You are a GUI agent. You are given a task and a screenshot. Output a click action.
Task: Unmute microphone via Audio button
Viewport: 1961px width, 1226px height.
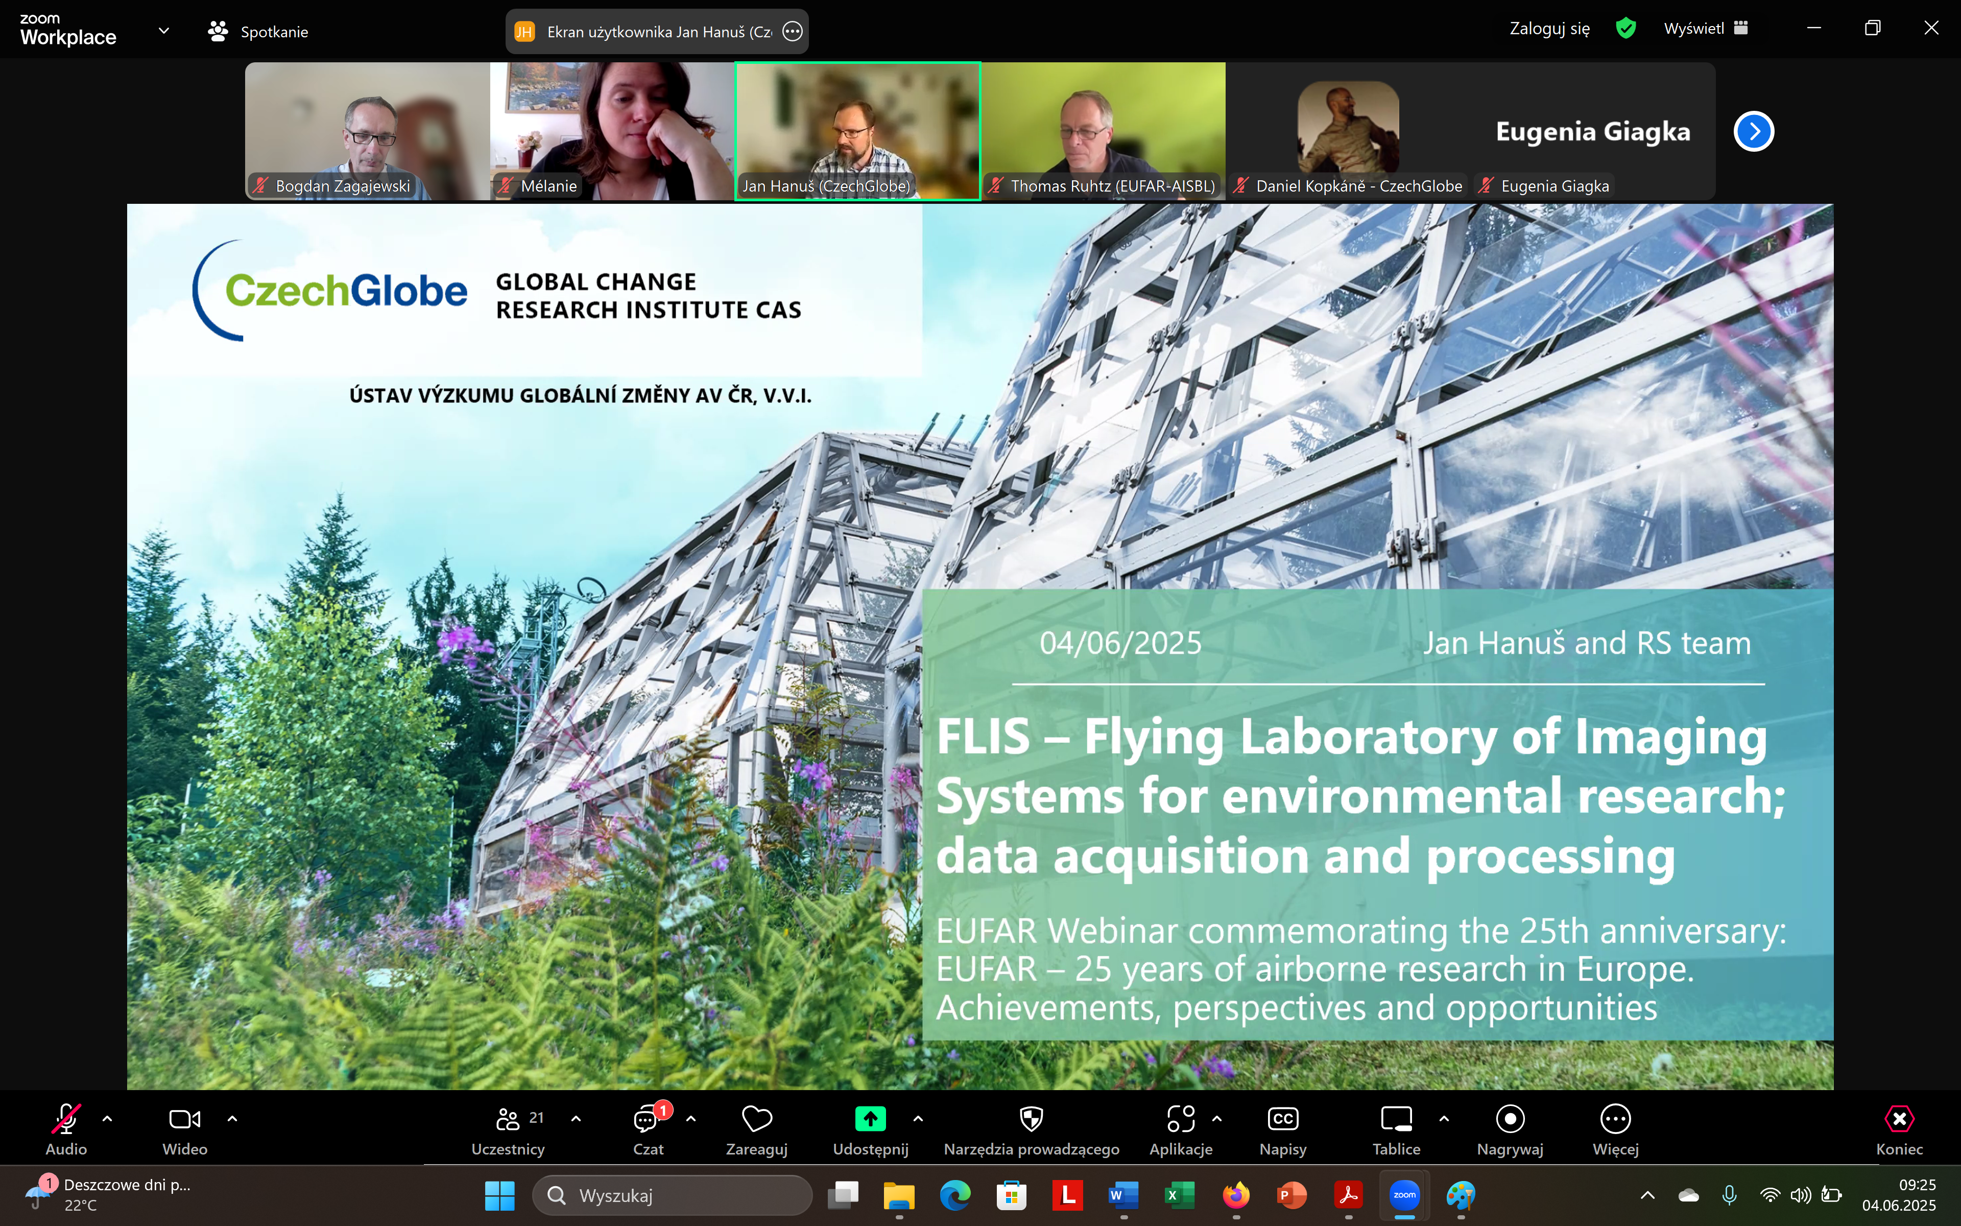point(66,1121)
